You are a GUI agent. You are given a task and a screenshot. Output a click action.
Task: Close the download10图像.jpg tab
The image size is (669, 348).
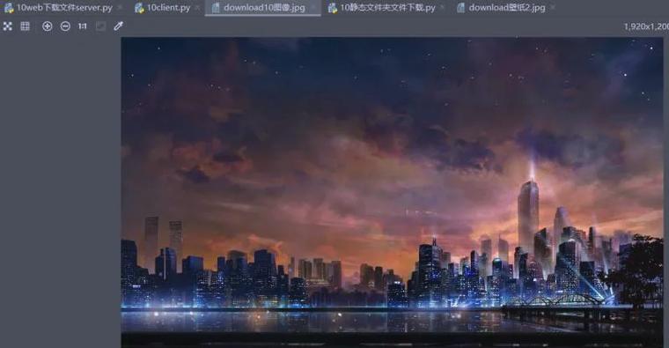coord(313,8)
